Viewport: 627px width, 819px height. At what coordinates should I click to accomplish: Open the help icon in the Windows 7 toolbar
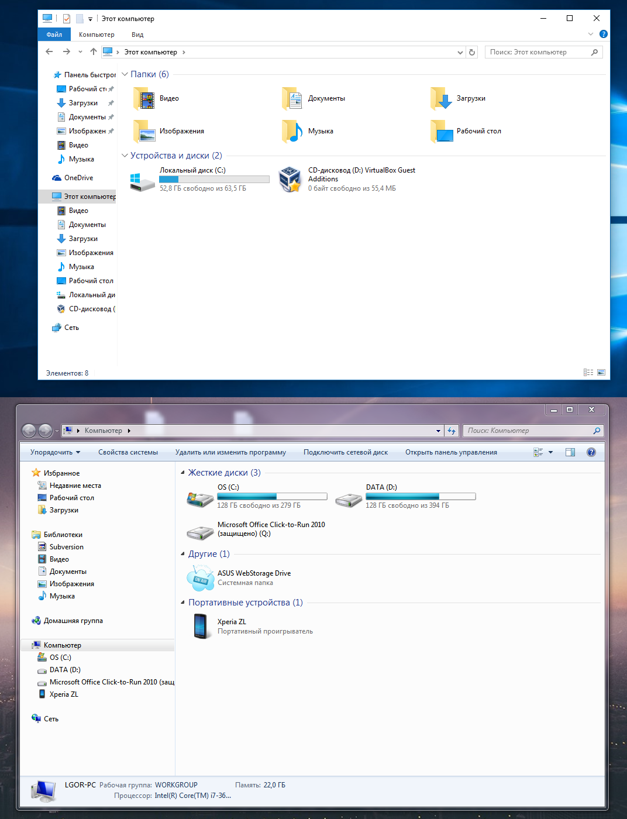[x=591, y=452]
